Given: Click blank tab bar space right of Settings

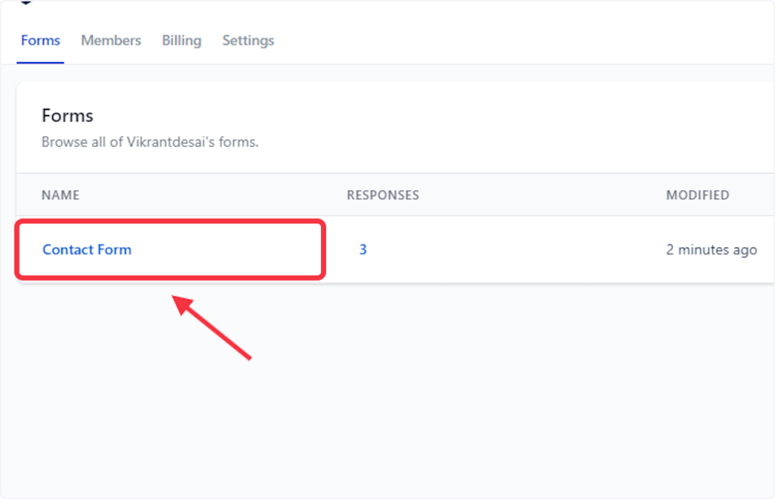Looking at the screenshot, I should (492, 41).
